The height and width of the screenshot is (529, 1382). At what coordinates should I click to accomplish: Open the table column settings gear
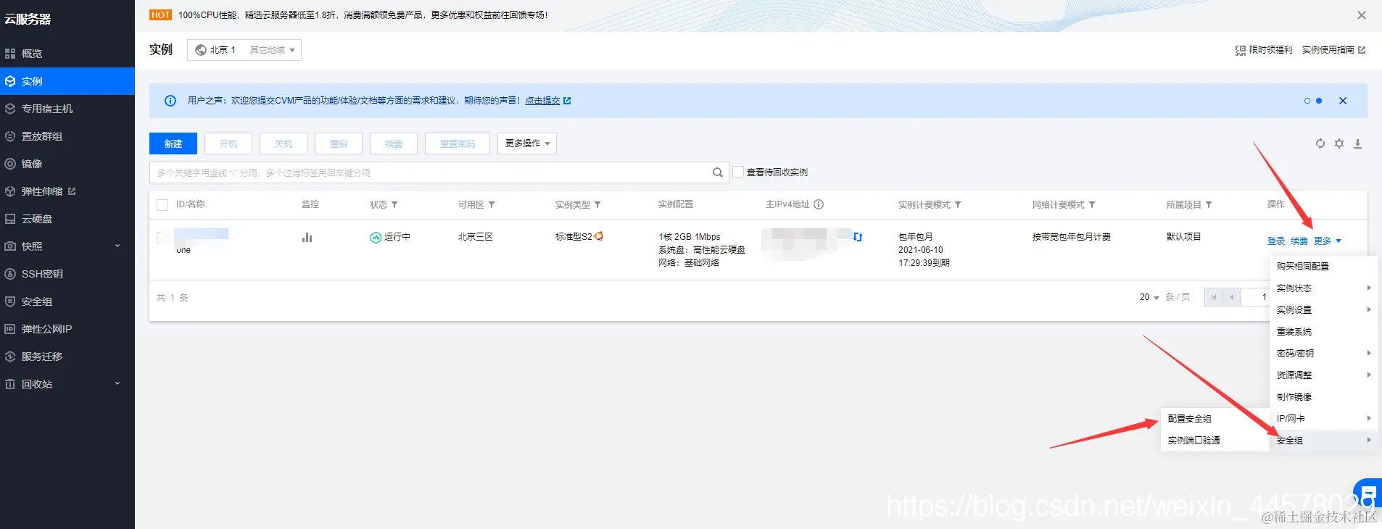pos(1339,143)
